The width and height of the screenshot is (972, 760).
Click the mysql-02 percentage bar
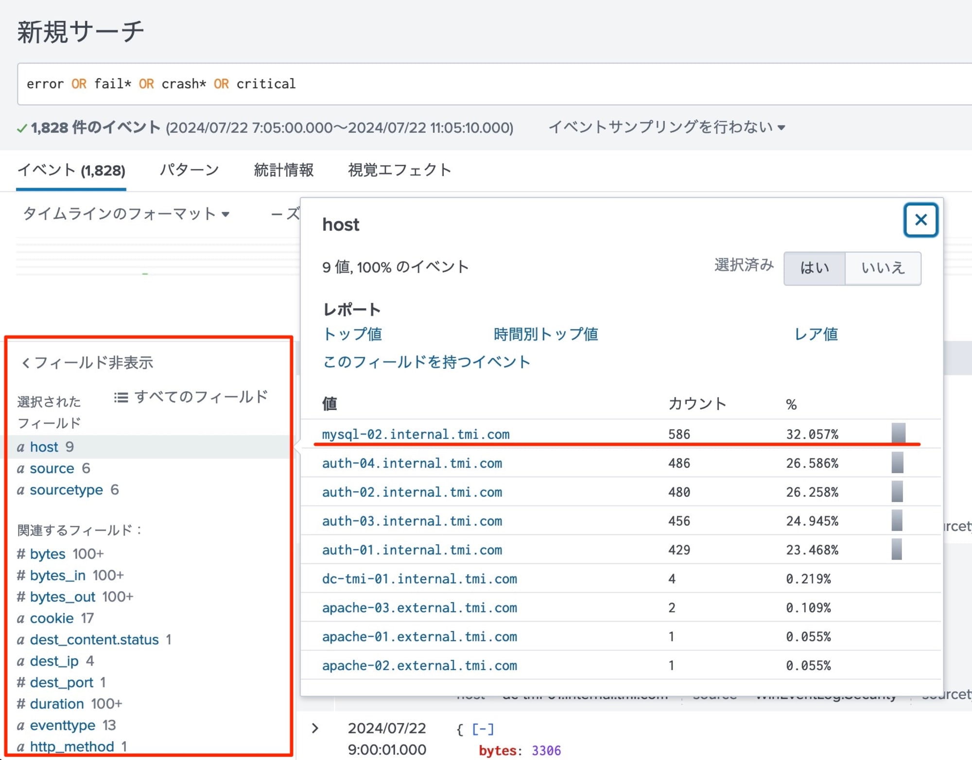pos(899,433)
